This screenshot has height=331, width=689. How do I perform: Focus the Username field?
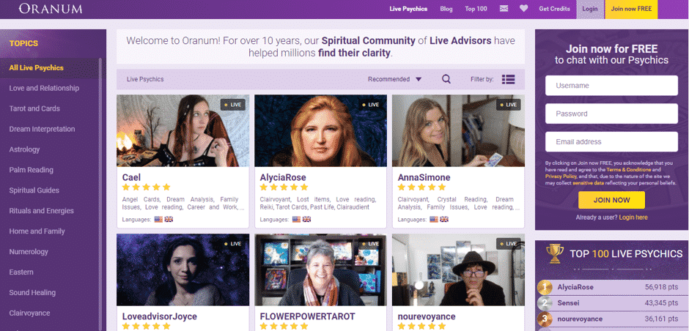point(611,86)
